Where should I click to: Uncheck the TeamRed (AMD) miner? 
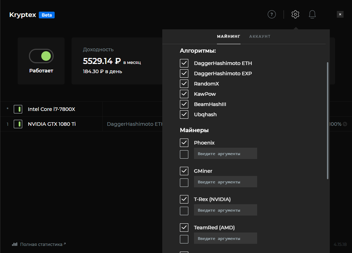(184, 228)
